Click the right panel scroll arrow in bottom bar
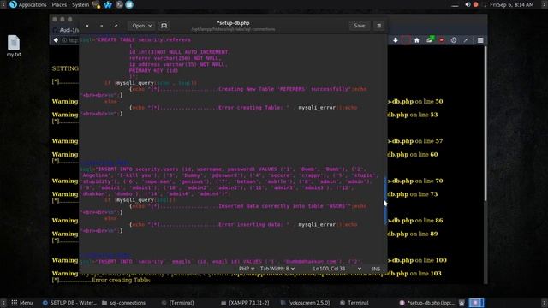 tap(545, 303)
